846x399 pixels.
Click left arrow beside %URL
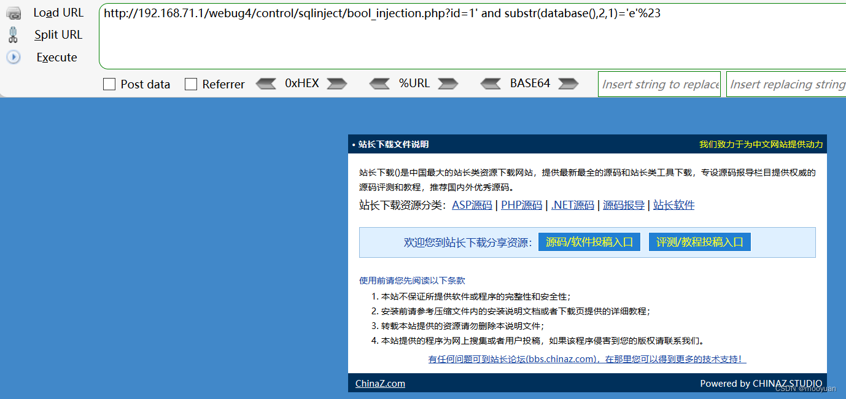(x=379, y=83)
